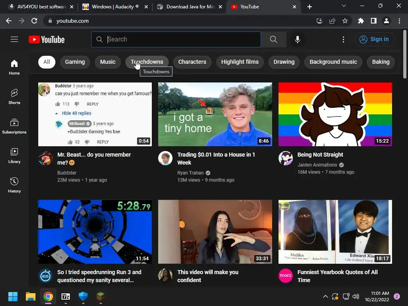This screenshot has height=306, width=408.
Task: Select the Drawing filter chip
Action: tap(284, 62)
